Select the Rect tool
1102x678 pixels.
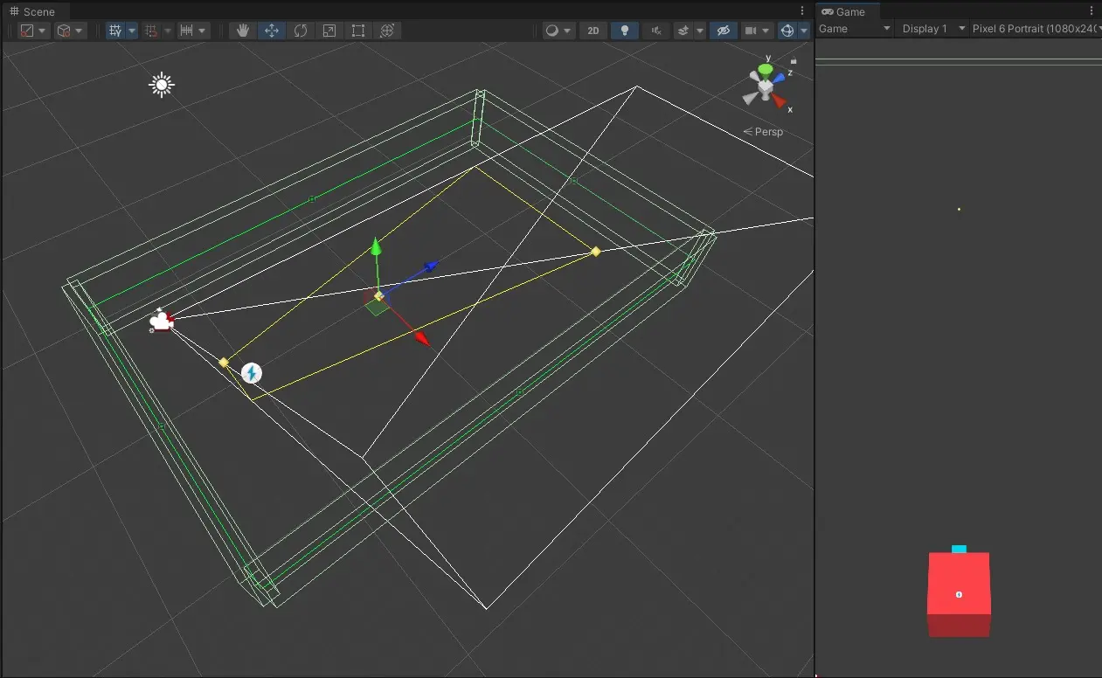pyautogui.click(x=358, y=31)
